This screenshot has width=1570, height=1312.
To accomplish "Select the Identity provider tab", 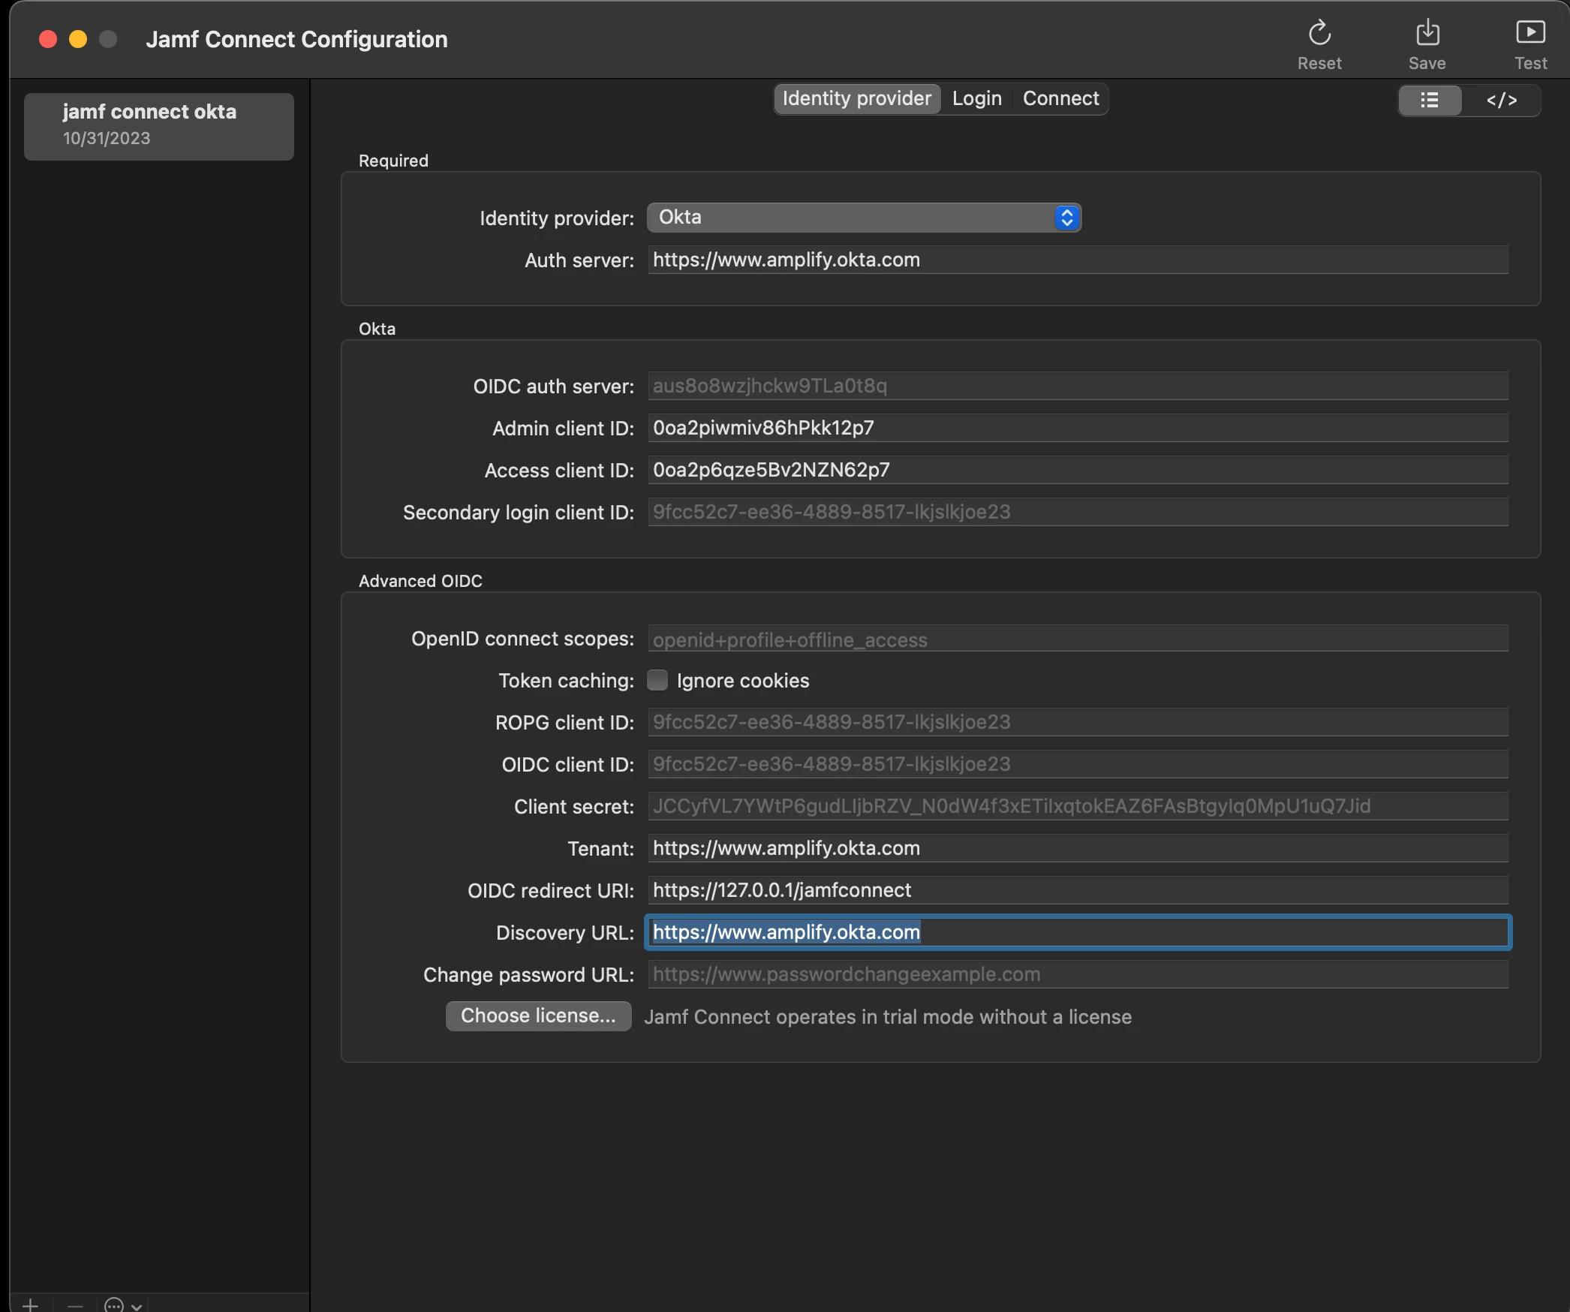I will [857, 98].
